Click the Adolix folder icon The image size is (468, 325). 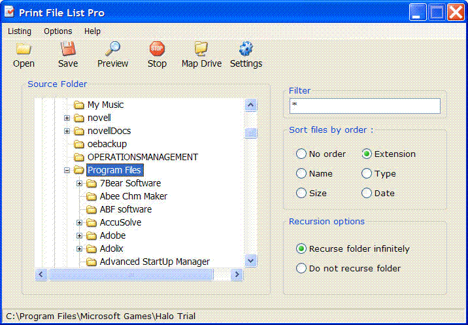click(x=92, y=249)
